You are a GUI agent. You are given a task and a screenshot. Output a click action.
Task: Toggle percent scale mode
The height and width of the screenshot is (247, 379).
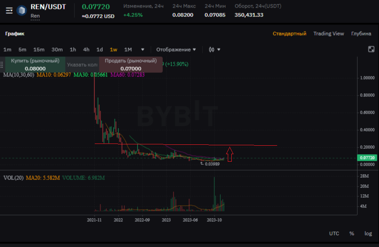[352, 234]
